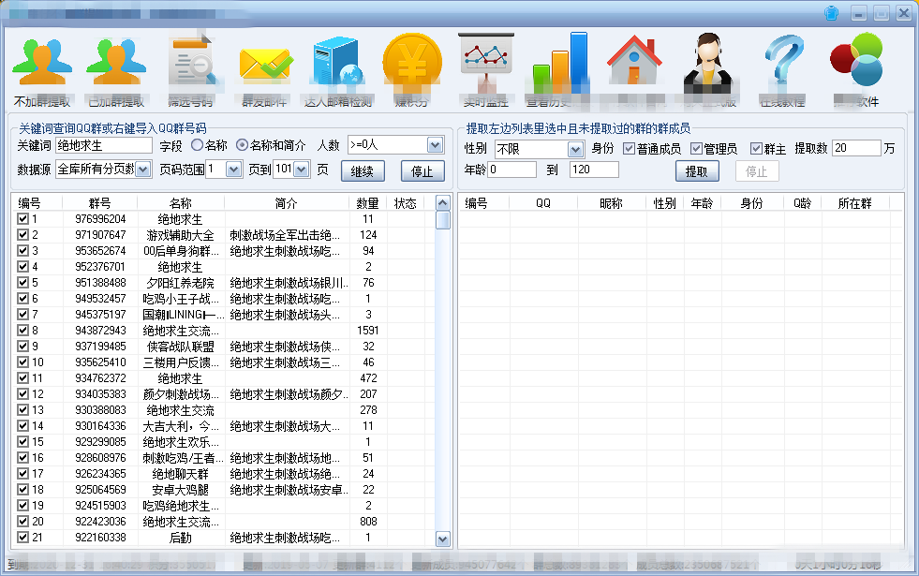Click the maximum age field showing 120
The width and height of the screenshot is (919, 576).
594,170
